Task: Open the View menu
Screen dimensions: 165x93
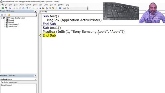Action: 16,5
